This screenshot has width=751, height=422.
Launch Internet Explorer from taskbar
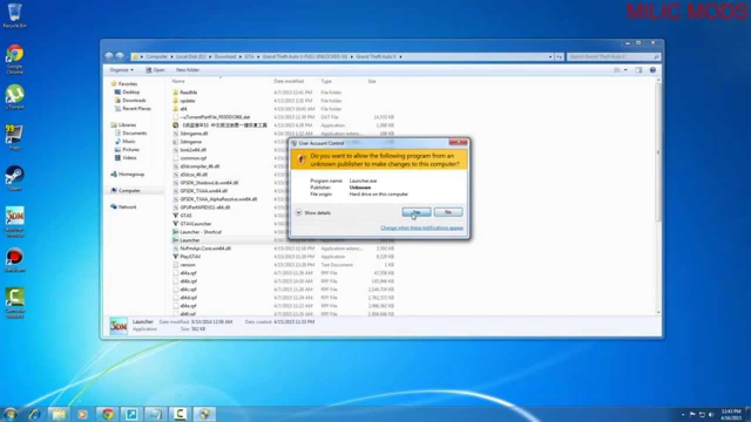point(35,414)
